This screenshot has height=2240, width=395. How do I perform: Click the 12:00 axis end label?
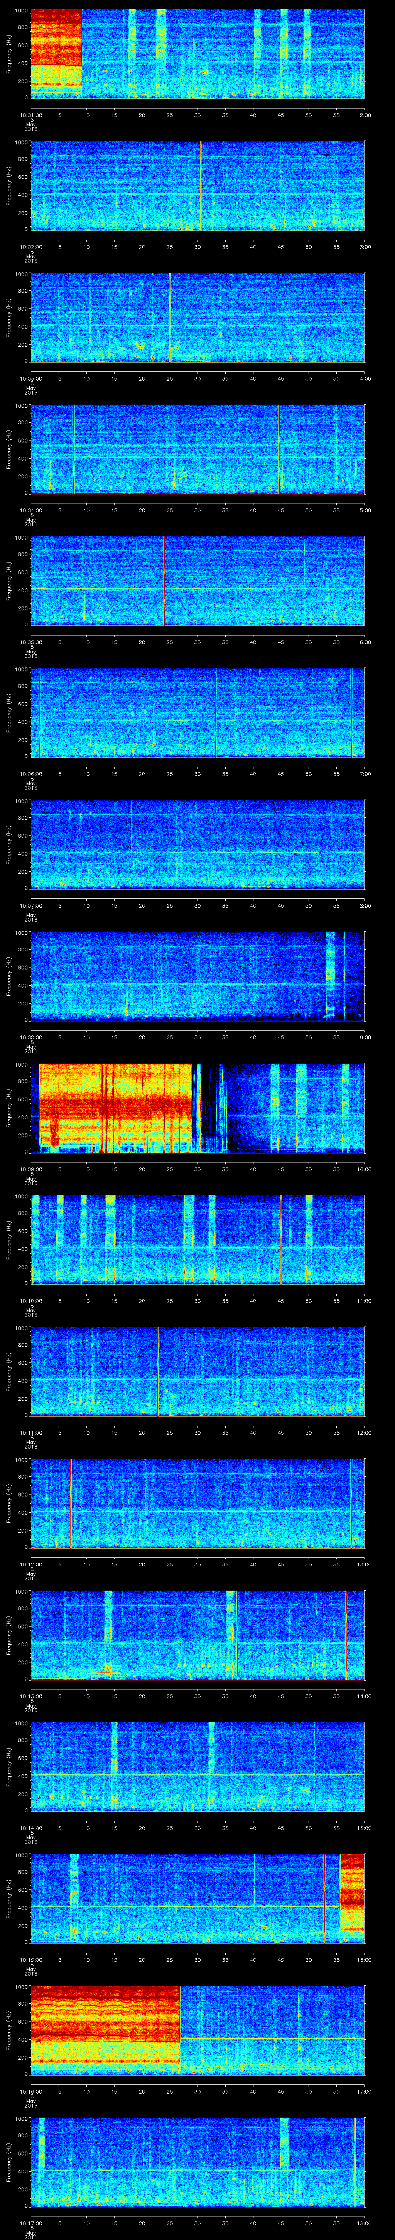364,1432
